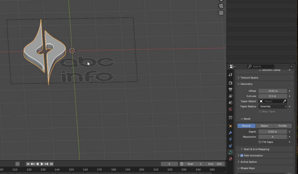The width and height of the screenshot is (298, 174).
Task: Open the Scene properties tab
Action: (231, 103)
